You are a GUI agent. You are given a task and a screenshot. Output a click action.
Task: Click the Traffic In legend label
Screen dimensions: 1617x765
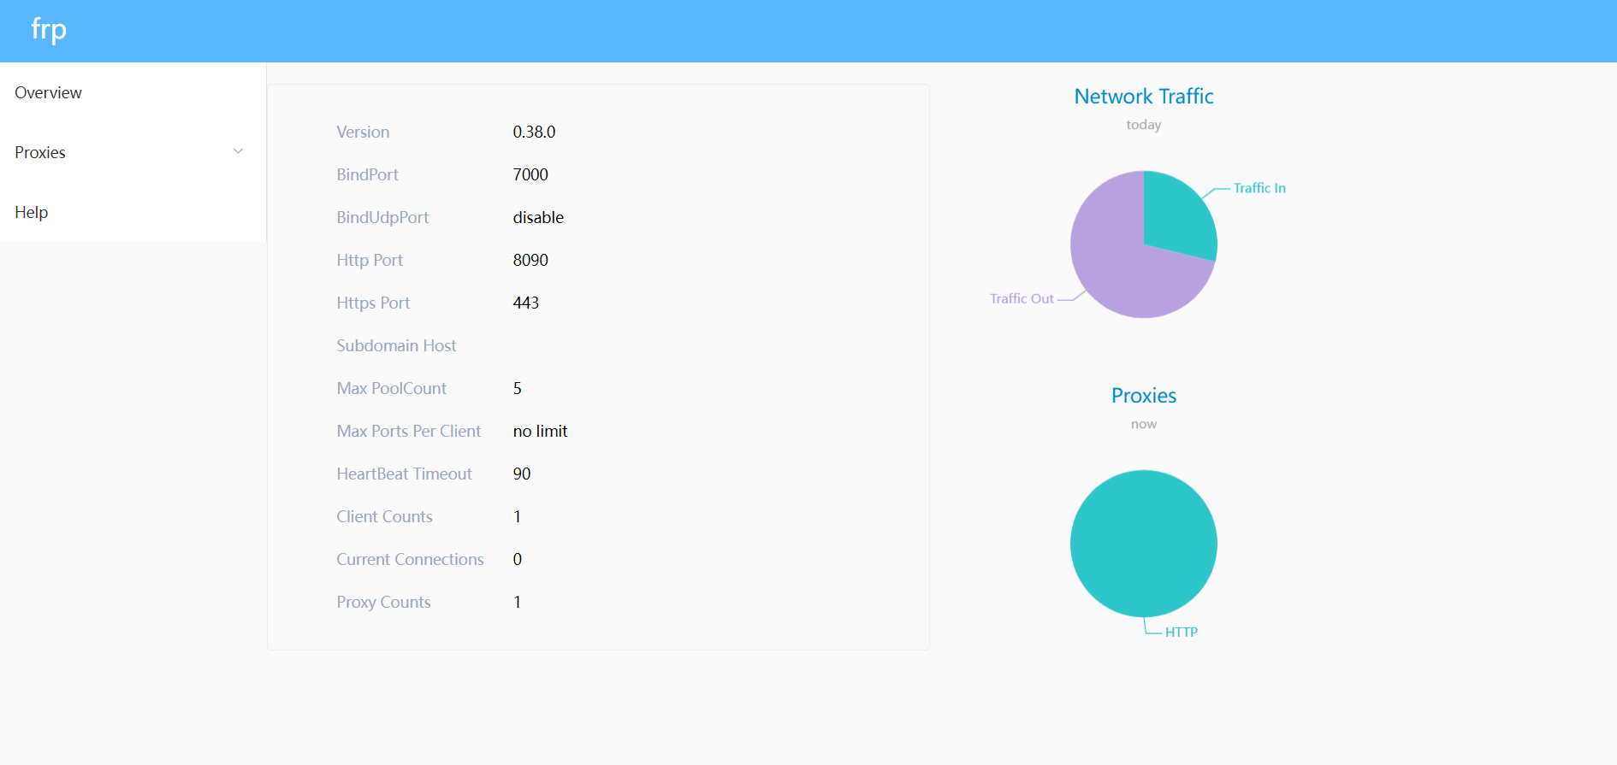(1259, 188)
